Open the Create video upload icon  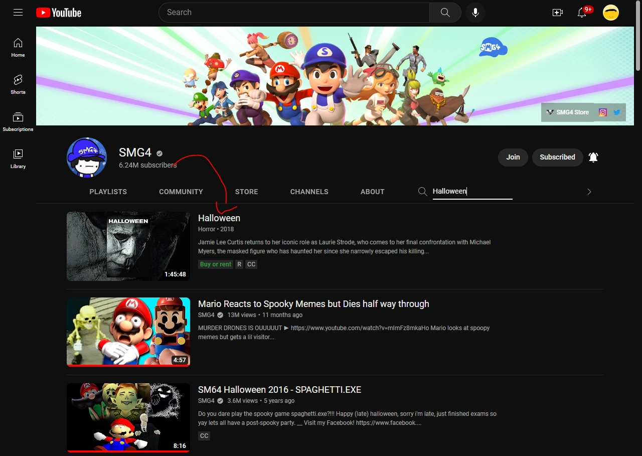[x=557, y=13]
